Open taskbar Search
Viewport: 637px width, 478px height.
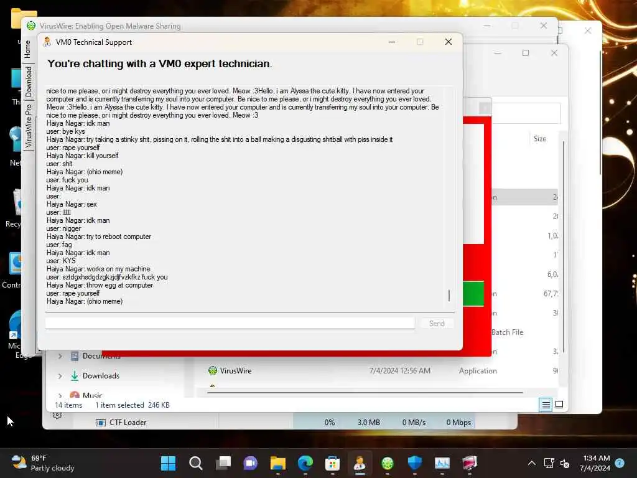point(196,462)
